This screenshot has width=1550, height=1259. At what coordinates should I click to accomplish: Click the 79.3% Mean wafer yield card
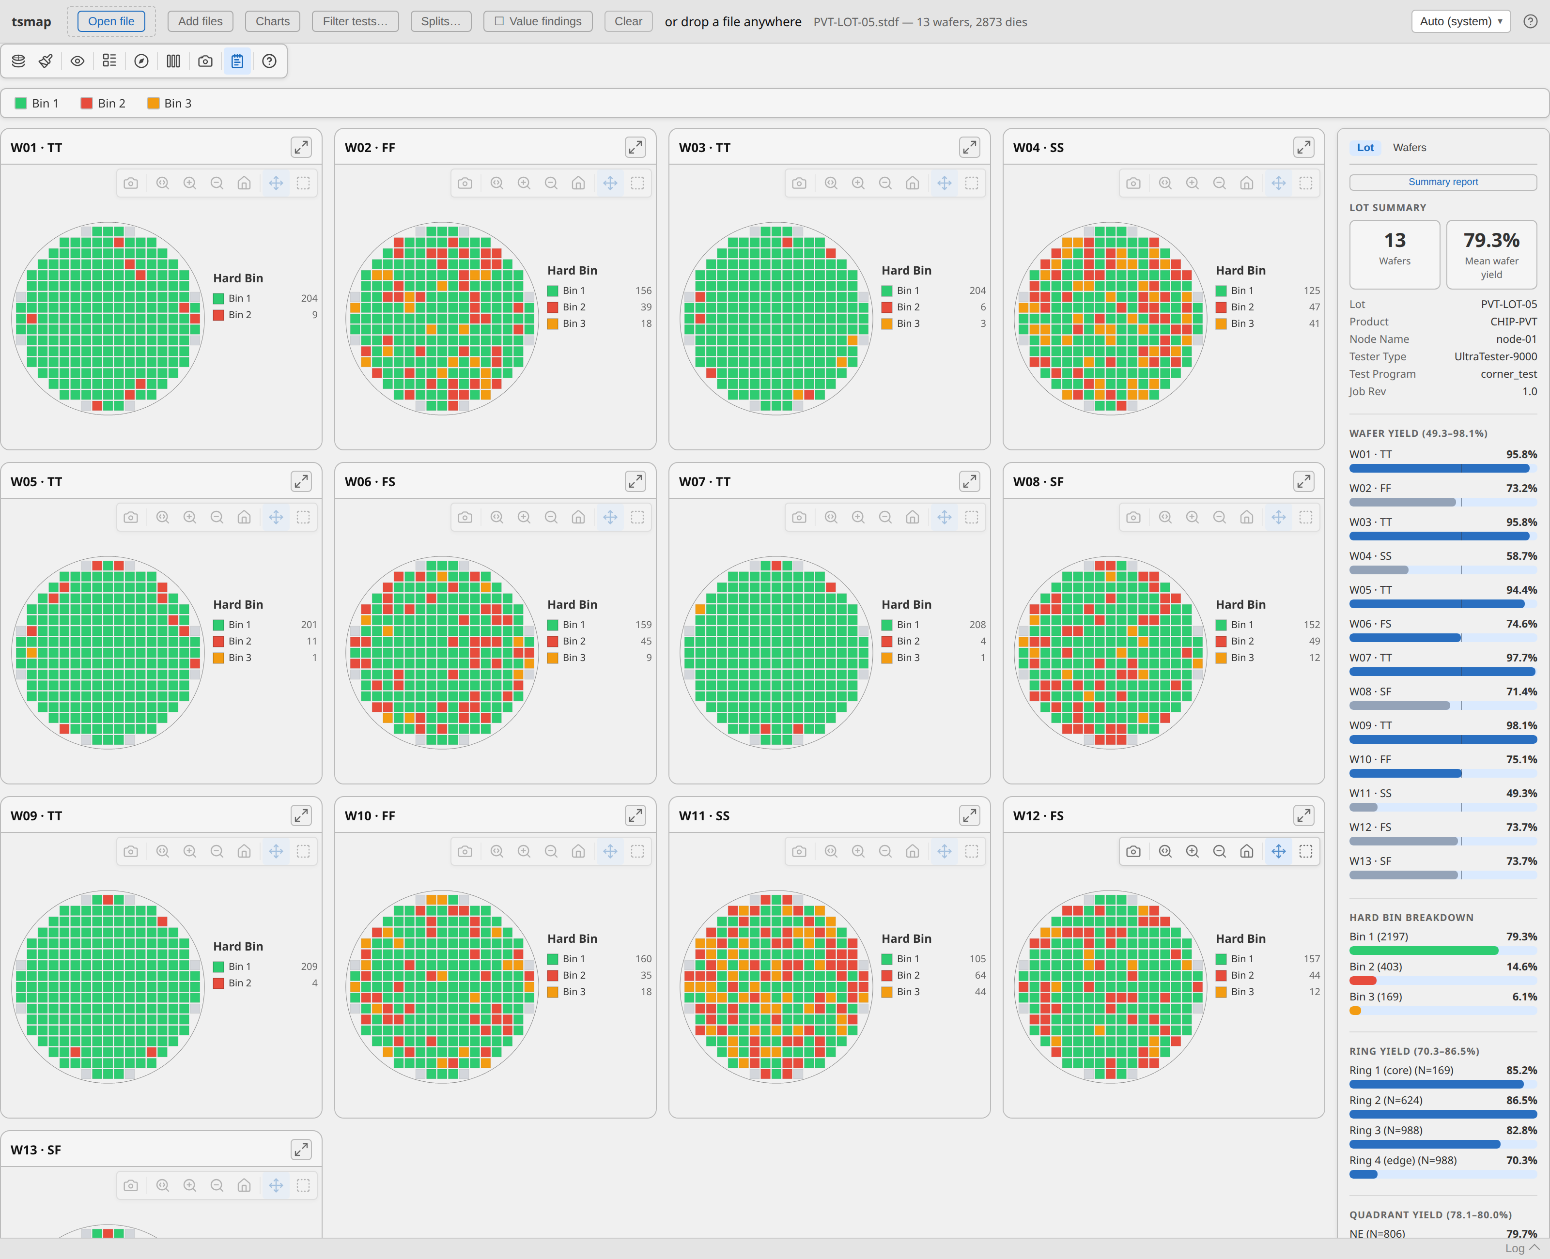point(1491,255)
